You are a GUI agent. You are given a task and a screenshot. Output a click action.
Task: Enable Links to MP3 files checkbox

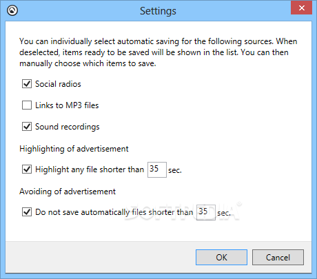coord(27,105)
